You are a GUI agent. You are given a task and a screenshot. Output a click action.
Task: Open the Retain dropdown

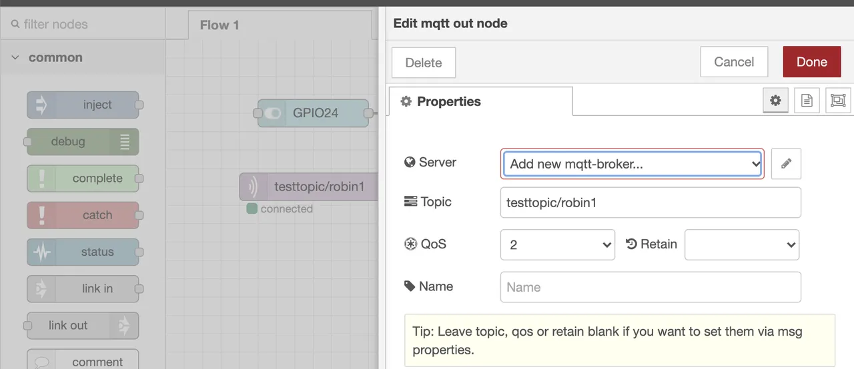click(742, 244)
